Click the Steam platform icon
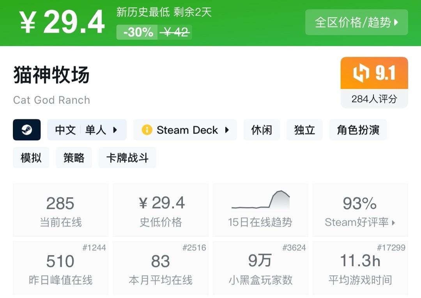This screenshot has width=421, height=298. pyautogui.click(x=27, y=130)
